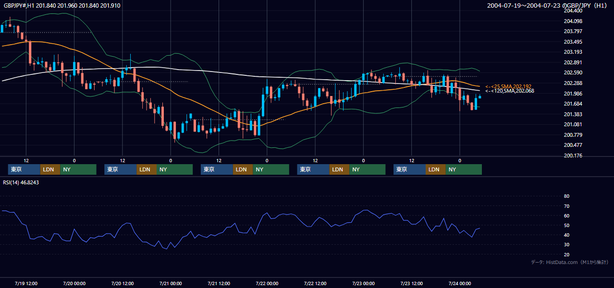Select the 120 SMA 202.068 label

pyautogui.click(x=510, y=91)
